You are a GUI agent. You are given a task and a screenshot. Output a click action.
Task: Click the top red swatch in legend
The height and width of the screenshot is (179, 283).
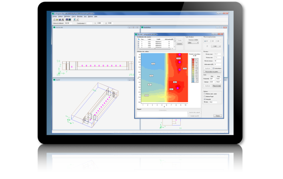click(192, 58)
